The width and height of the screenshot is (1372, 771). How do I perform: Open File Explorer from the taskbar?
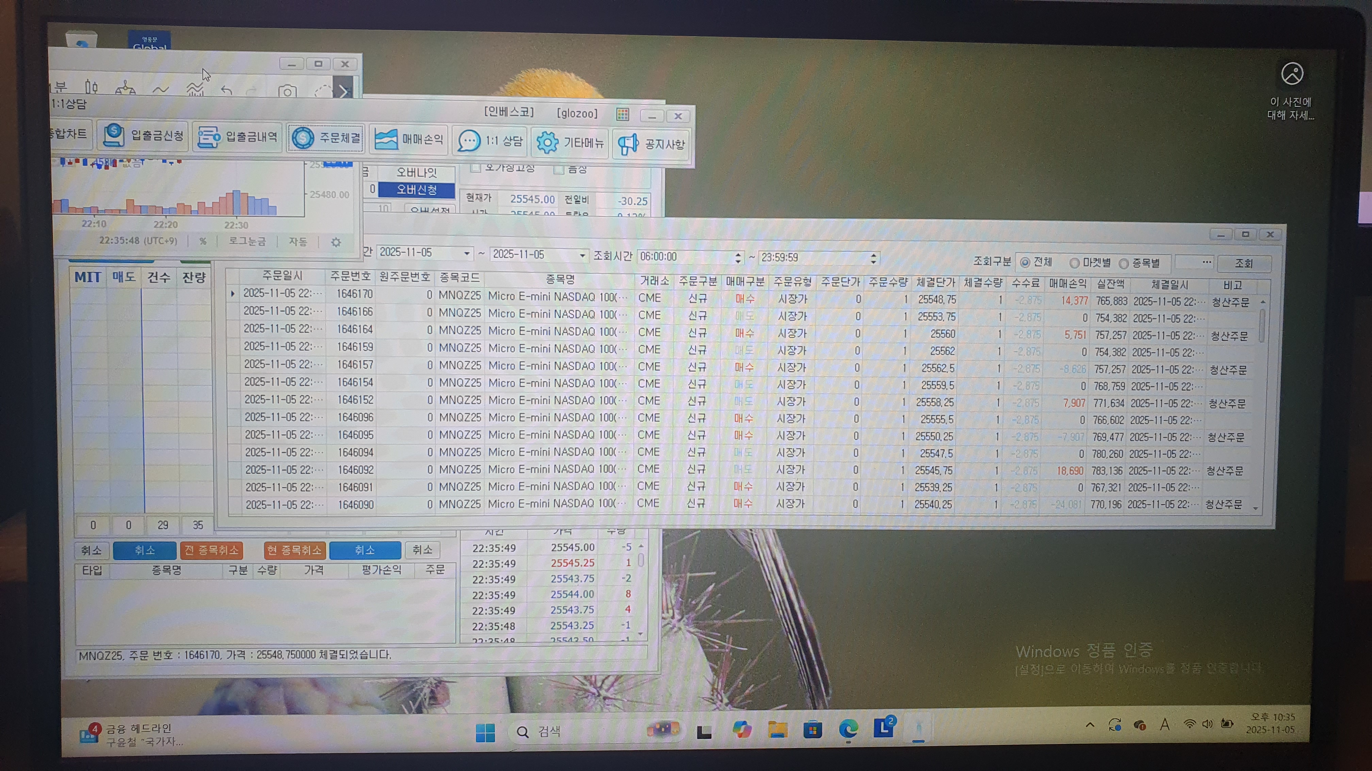click(x=778, y=730)
